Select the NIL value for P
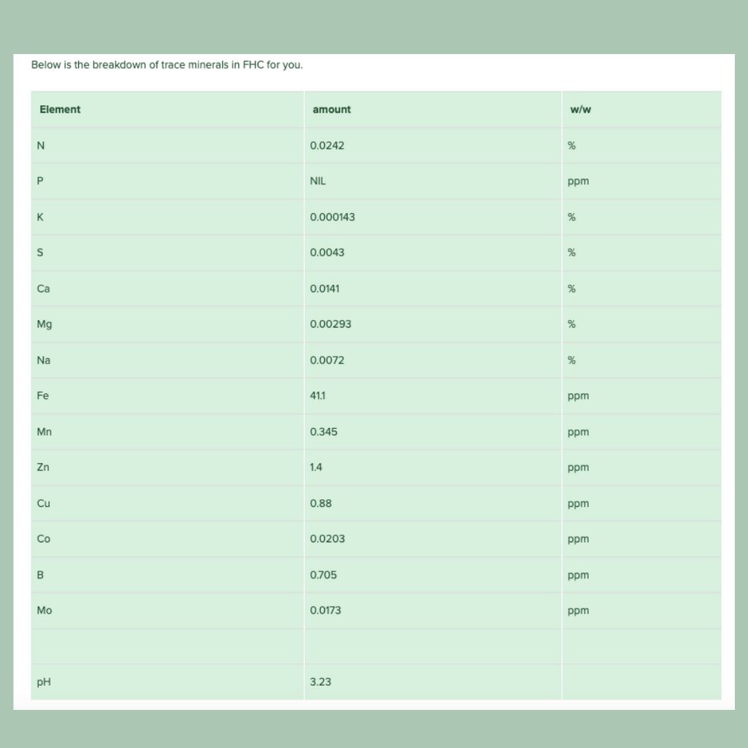 click(318, 181)
